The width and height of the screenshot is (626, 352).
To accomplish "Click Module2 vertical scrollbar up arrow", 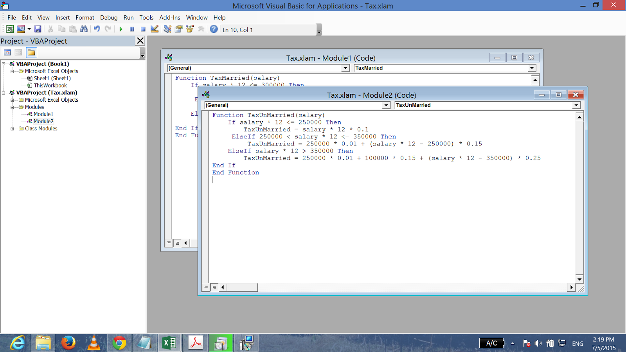I will point(579,117).
